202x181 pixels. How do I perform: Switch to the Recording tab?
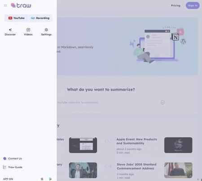point(40,18)
